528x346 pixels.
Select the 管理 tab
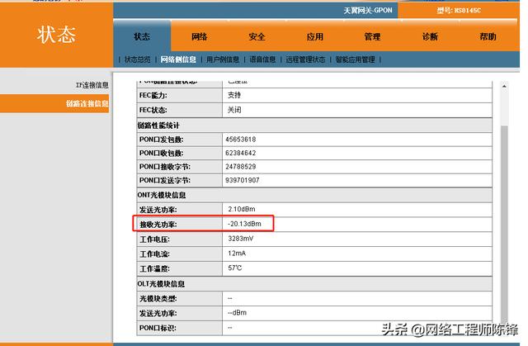point(372,36)
